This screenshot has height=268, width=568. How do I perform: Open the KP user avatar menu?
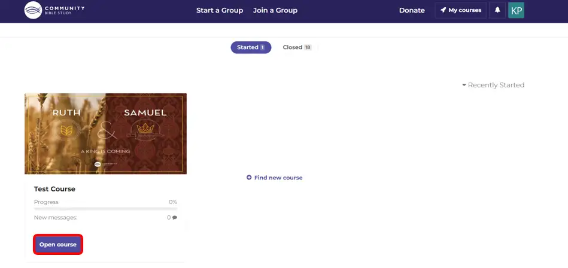pyautogui.click(x=516, y=10)
